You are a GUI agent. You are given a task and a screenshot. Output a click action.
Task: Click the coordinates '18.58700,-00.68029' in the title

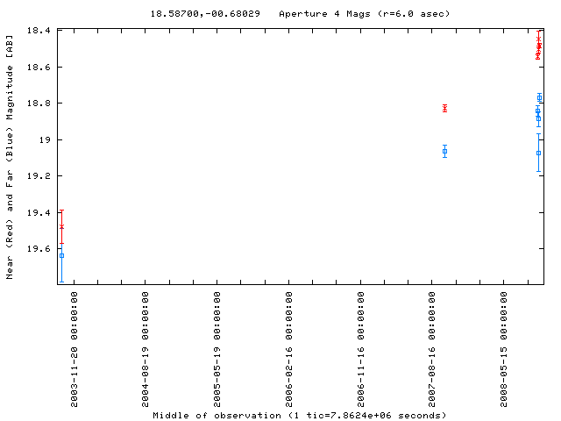coord(205,14)
